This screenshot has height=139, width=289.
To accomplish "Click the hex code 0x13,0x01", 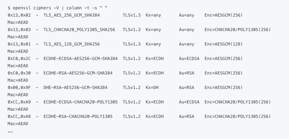I will tap(19, 44).
